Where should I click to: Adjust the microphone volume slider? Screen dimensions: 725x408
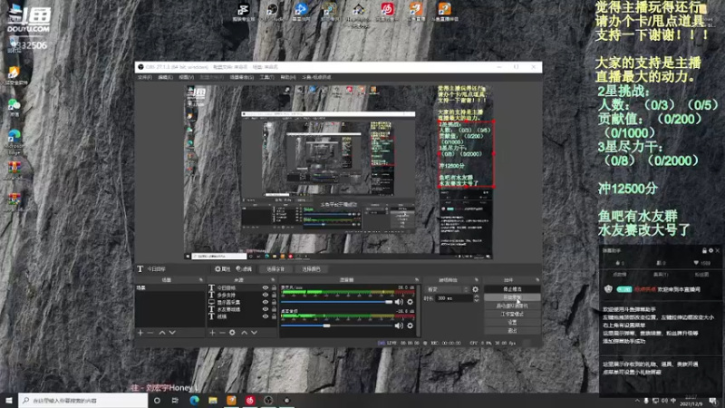click(336, 302)
